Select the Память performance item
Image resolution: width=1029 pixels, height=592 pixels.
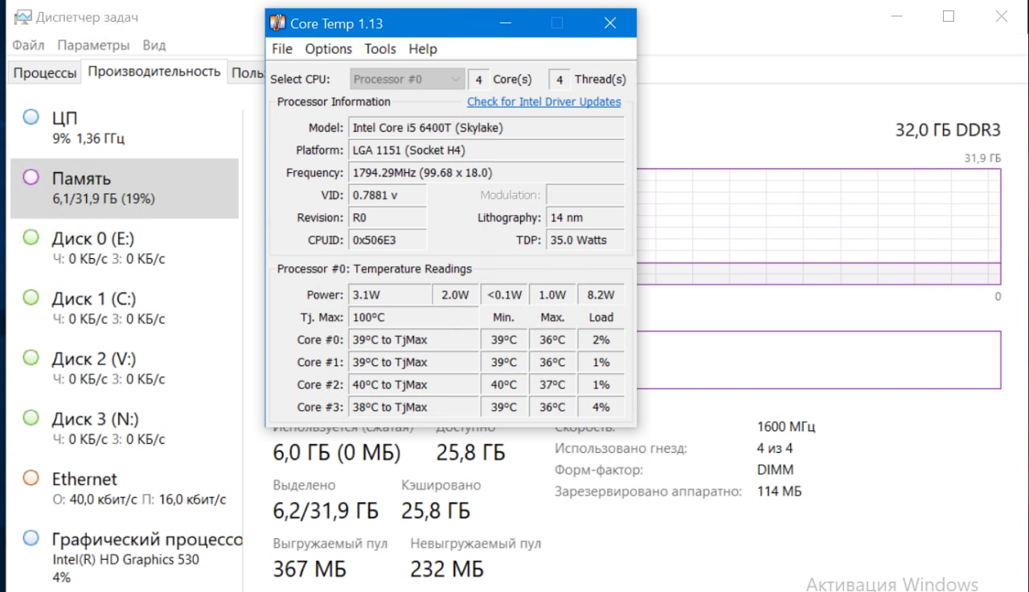pos(125,188)
